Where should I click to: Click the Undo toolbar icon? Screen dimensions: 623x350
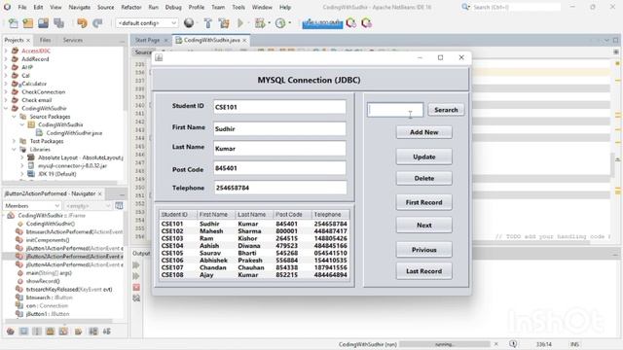pos(82,23)
